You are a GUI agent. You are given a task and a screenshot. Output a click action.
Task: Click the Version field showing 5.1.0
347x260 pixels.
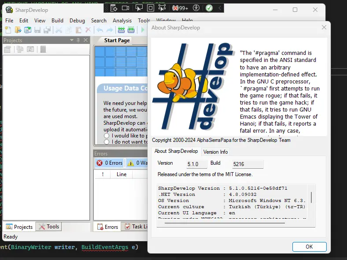pyautogui.click(x=196, y=164)
